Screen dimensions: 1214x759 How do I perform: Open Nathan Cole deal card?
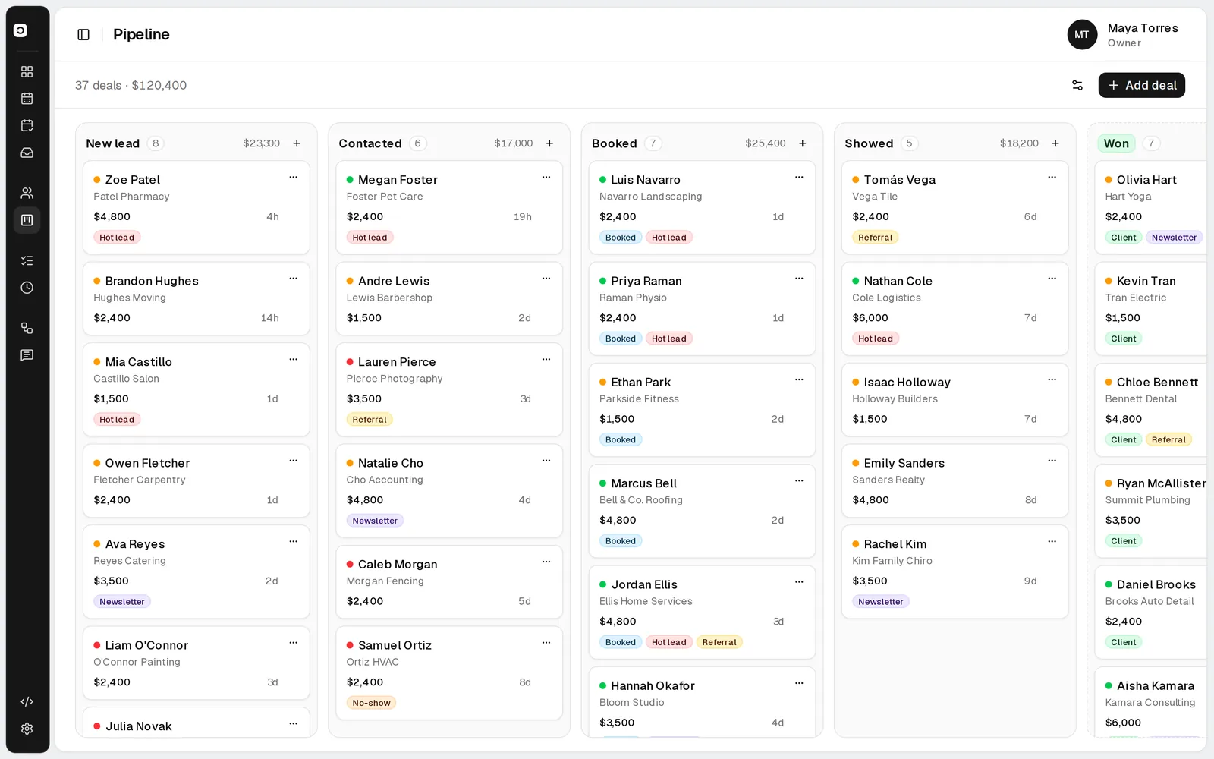[x=955, y=309]
